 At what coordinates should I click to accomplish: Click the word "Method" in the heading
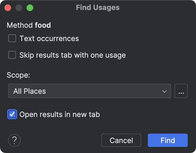20,25
